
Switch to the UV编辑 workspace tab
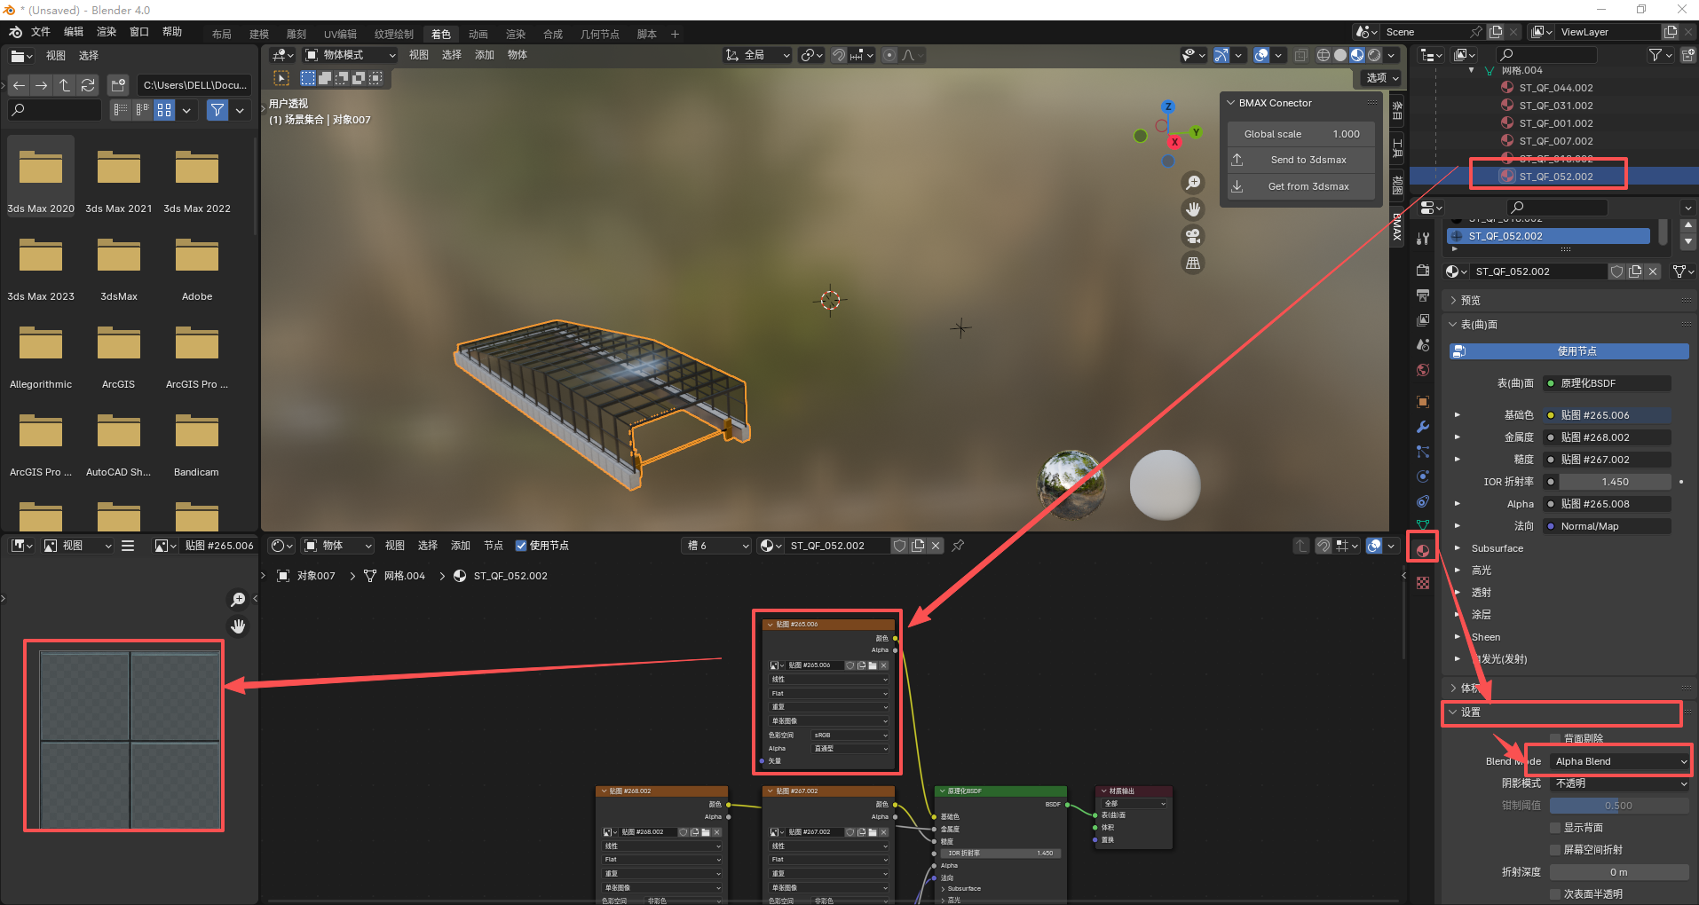[x=340, y=34]
